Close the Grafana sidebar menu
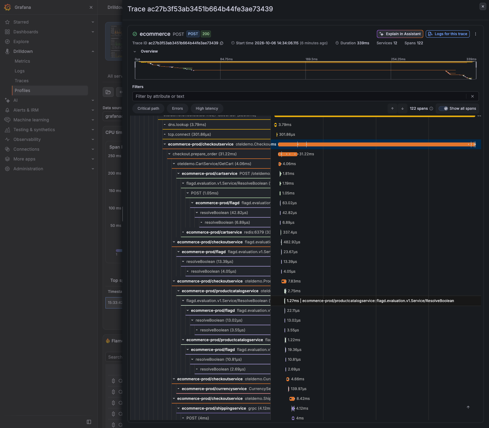The height and width of the screenshot is (428, 489). (x=91, y=7)
